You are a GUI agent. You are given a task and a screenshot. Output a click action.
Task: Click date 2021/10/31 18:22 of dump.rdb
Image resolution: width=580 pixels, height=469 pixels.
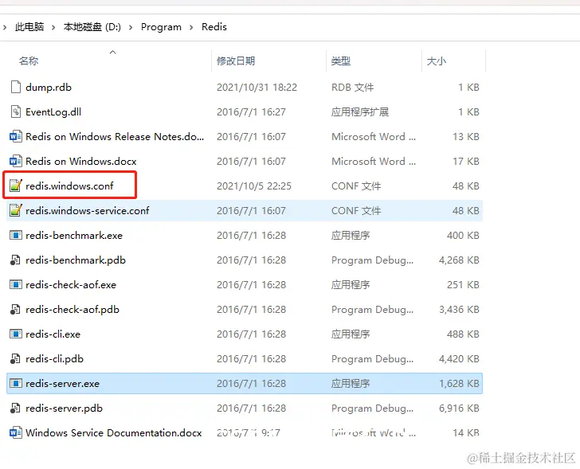point(257,88)
